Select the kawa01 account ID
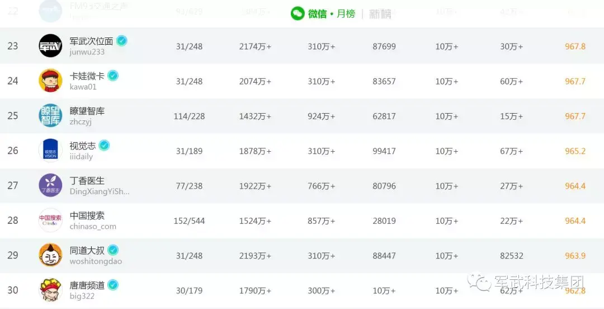 pyautogui.click(x=83, y=87)
